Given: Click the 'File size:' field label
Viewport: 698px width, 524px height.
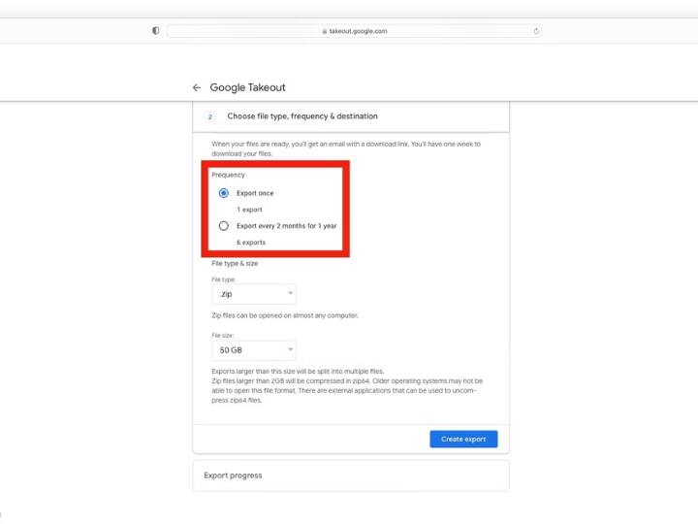Looking at the screenshot, I should [x=223, y=335].
